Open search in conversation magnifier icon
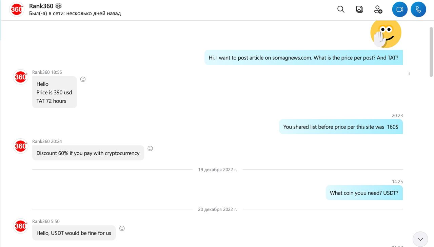The height and width of the screenshot is (247, 434). click(341, 9)
